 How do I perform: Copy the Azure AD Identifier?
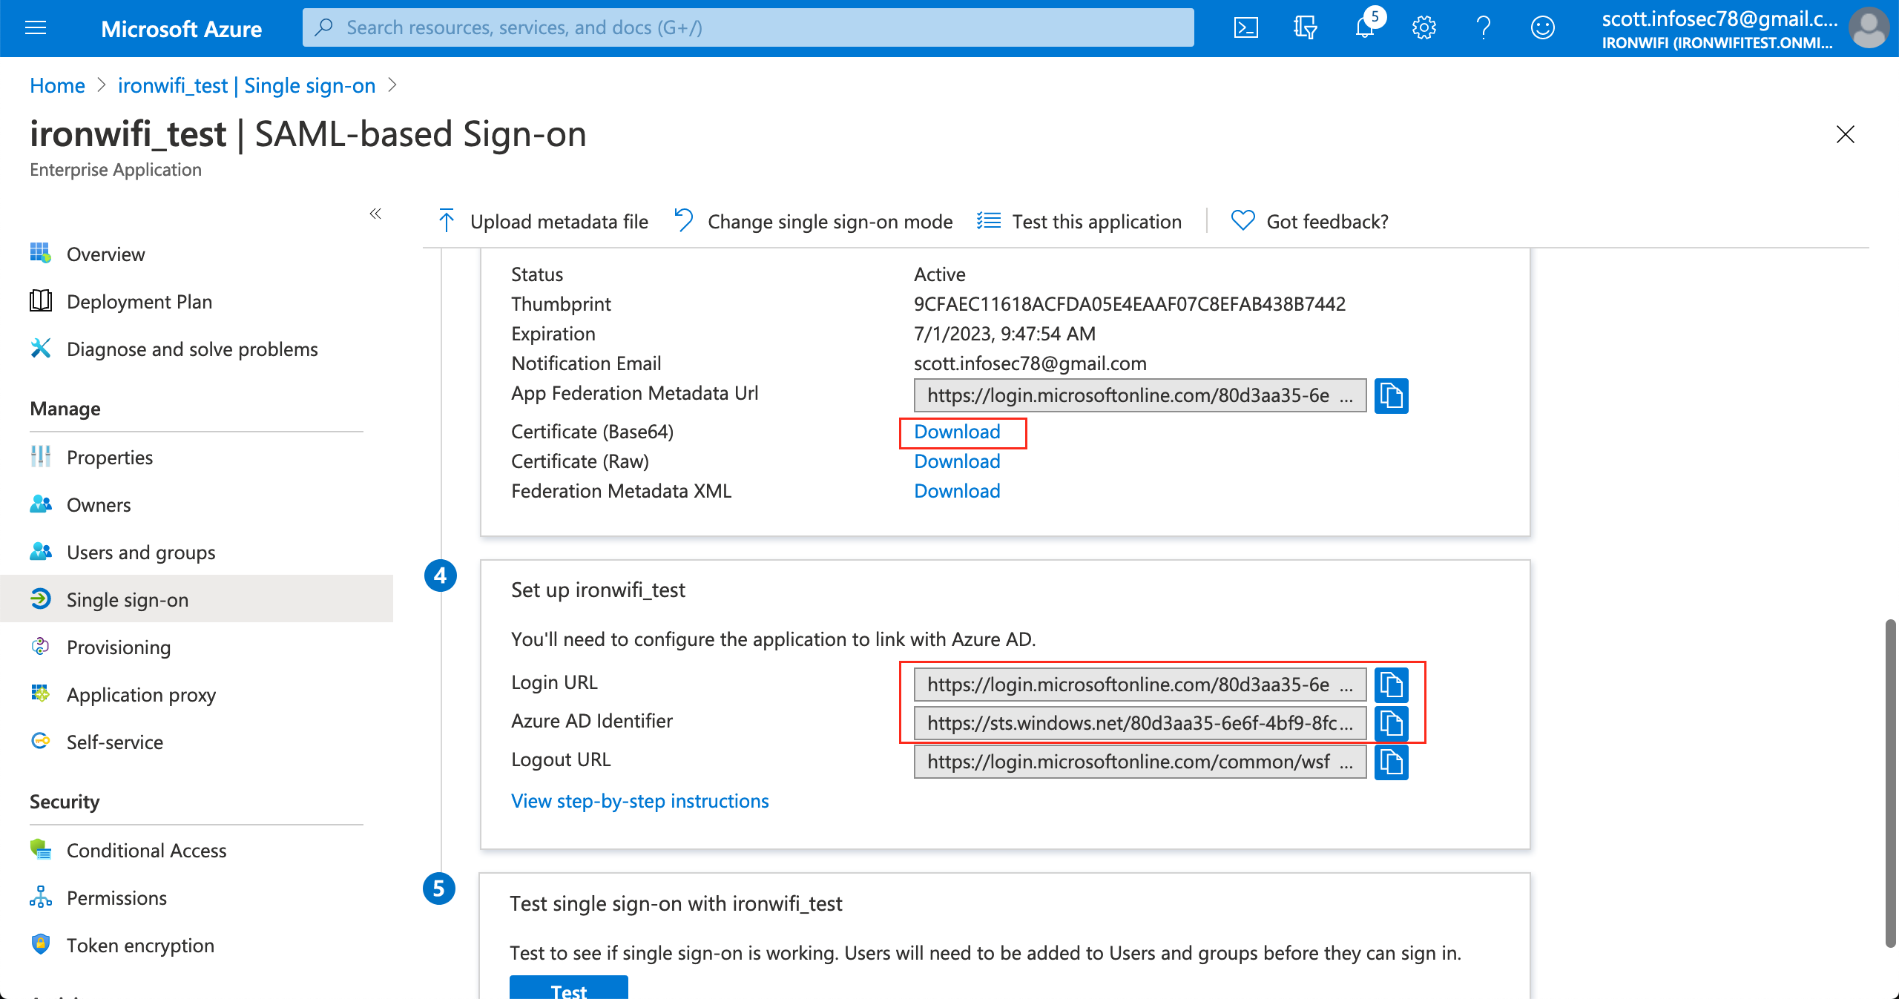point(1392,724)
